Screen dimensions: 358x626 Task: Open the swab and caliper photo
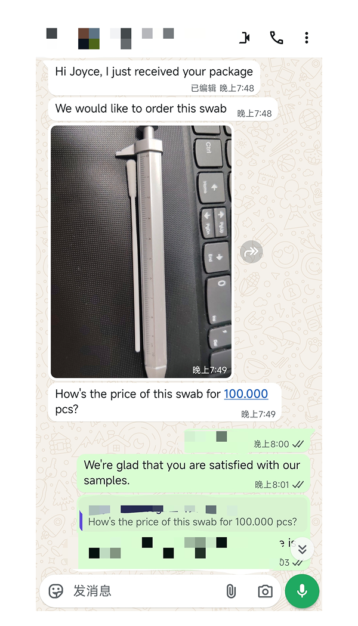(141, 252)
